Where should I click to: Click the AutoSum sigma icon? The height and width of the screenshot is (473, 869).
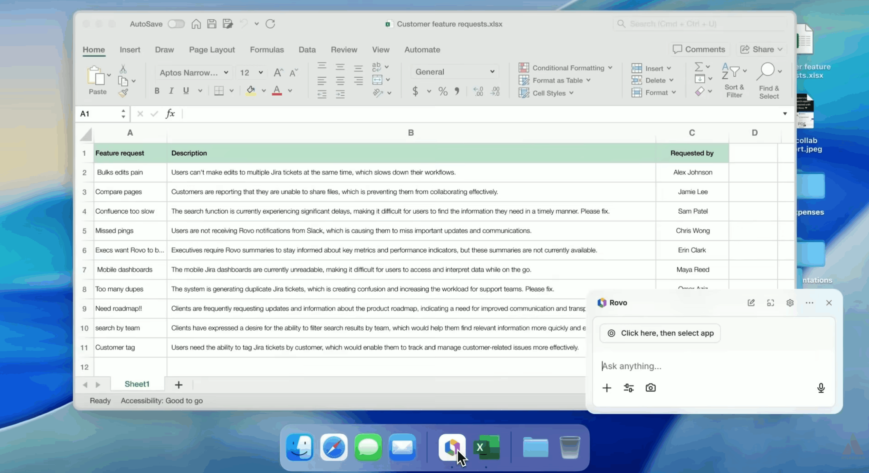pos(699,66)
